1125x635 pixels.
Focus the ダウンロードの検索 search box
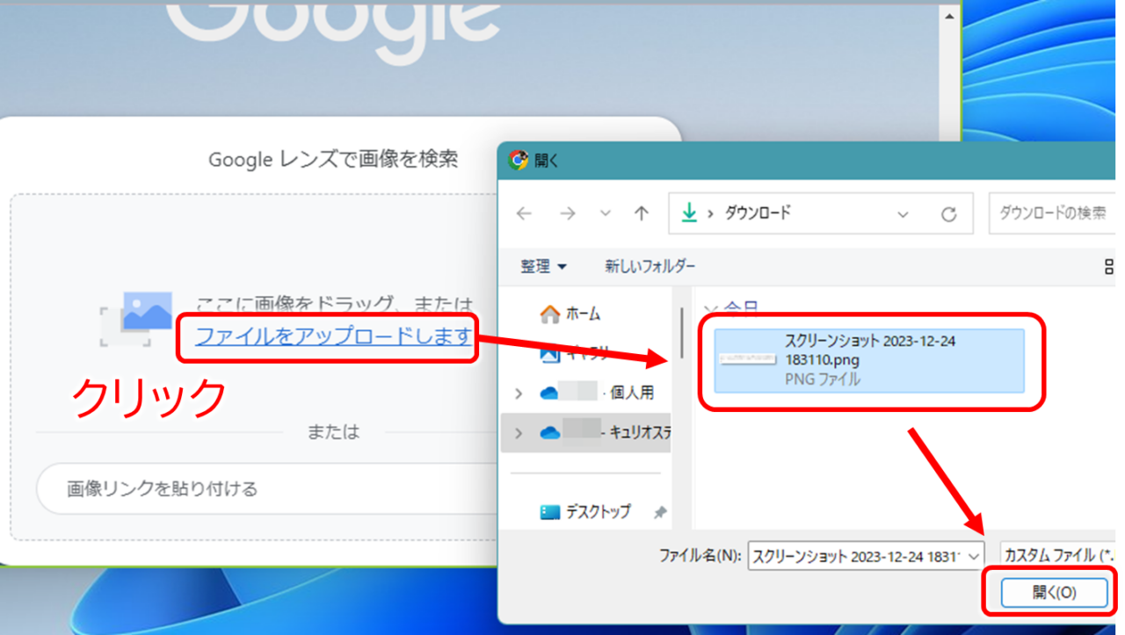coord(1052,213)
